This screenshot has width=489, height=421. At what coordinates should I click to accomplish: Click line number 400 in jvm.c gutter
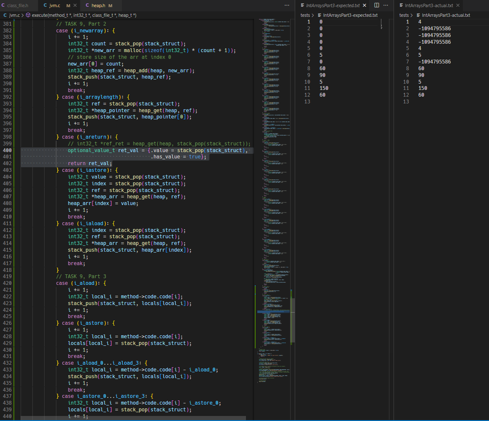(x=7, y=150)
